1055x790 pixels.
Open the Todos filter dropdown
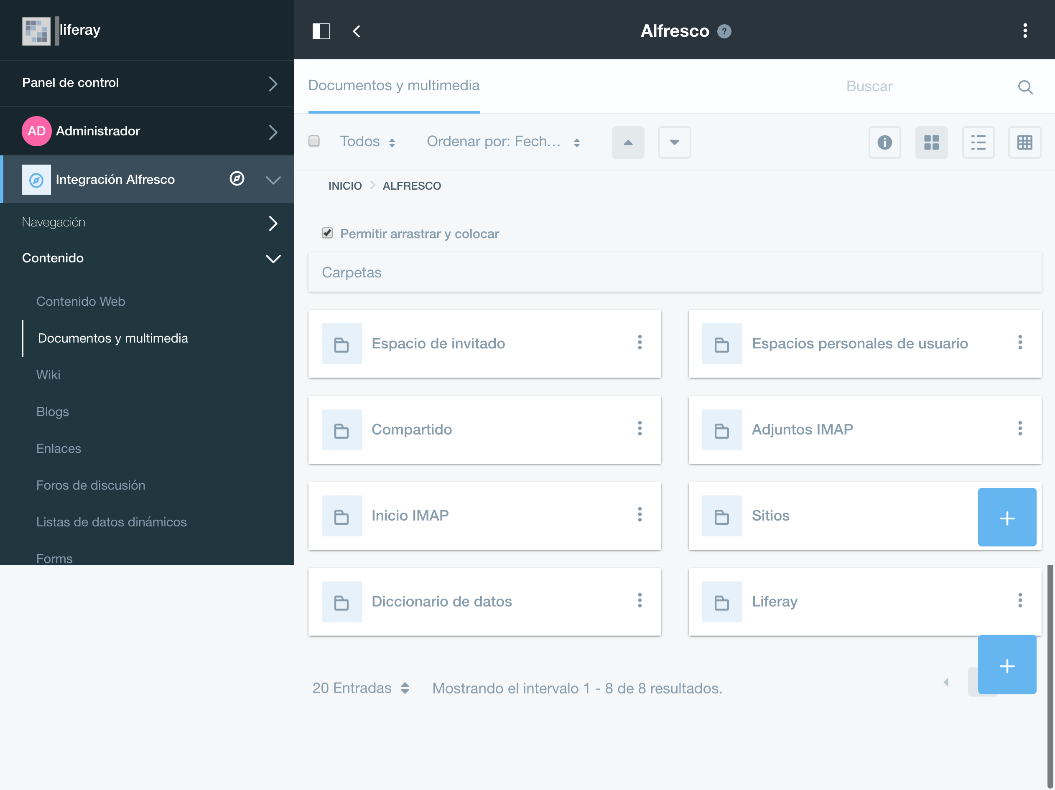[367, 142]
